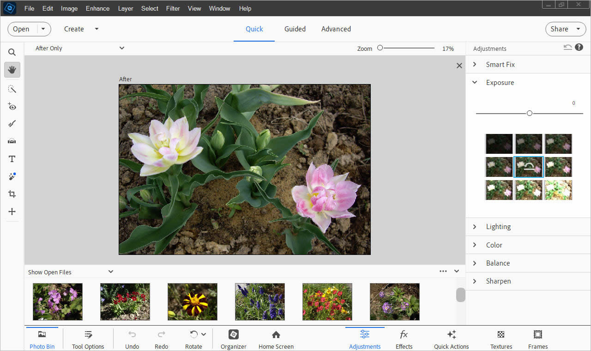The width and height of the screenshot is (591, 351).
Task: Toggle the Tool Options panel
Action: point(88,339)
